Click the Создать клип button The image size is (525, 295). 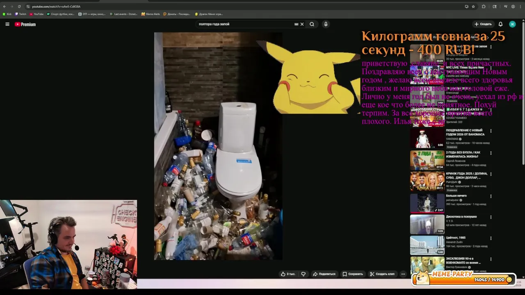tap(382, 274)
